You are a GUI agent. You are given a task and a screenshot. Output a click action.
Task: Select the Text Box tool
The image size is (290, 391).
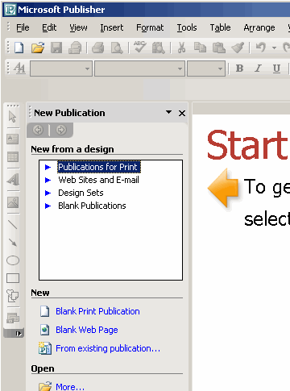(x=13, y=139)
